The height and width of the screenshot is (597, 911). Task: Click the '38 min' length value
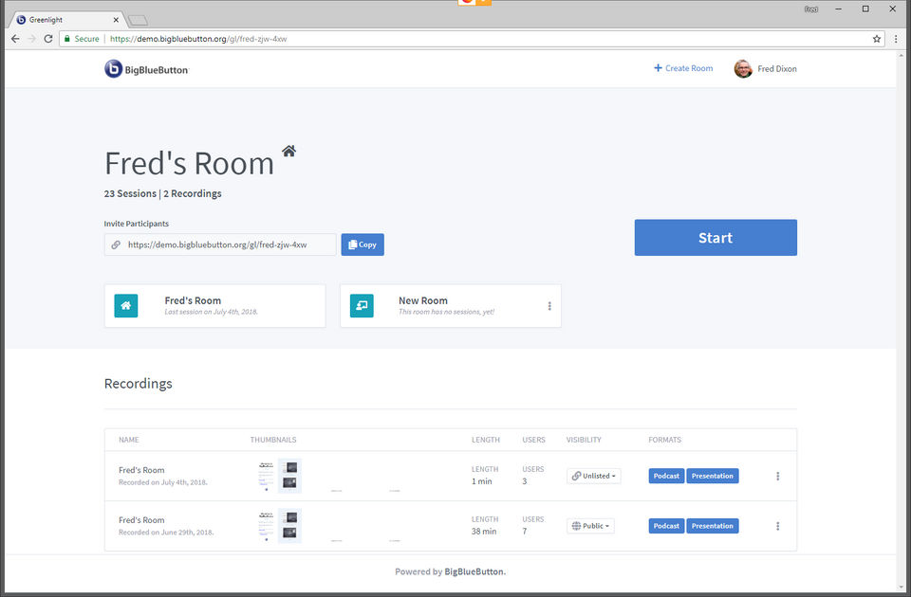coord(484,532)
